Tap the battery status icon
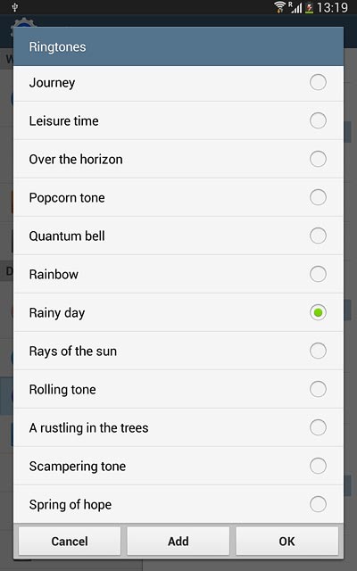357x571 pixels. (x=310, y=7)
